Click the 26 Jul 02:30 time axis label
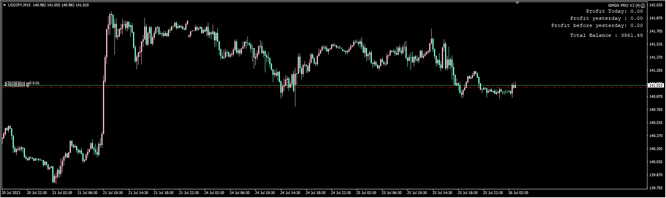 (x=518, y=193)
